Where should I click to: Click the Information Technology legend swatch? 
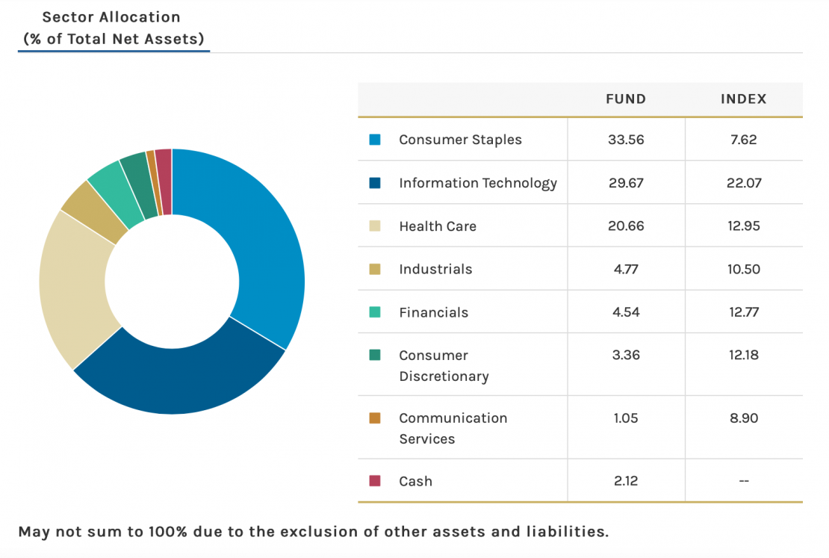[x=375, y=183]
